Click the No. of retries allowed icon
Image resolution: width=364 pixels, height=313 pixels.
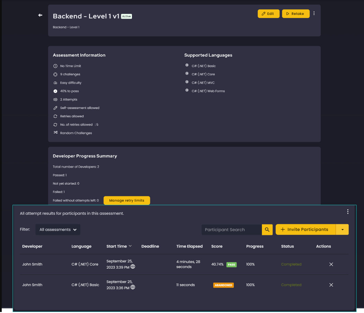click(x=55, y=125)
